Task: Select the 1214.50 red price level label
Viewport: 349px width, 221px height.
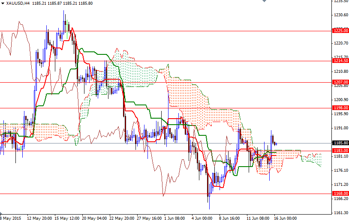Action: click(340, 61)
